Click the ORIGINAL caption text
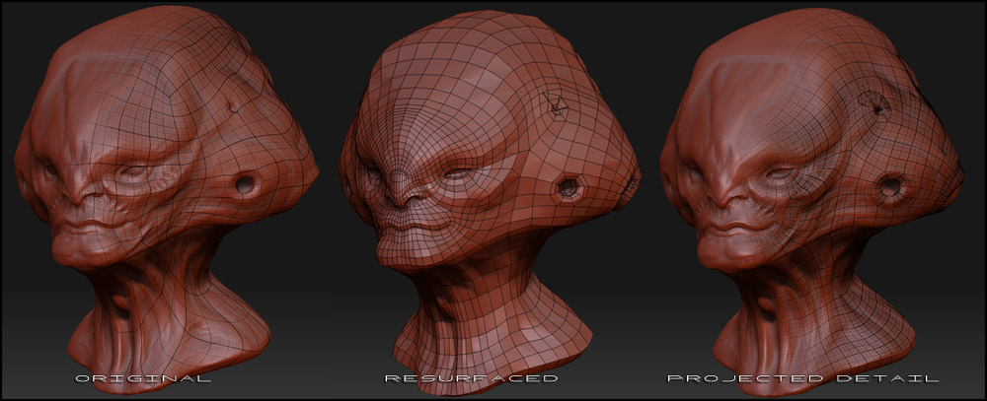This screenshot has height=401, width=987. click(143, 378)
